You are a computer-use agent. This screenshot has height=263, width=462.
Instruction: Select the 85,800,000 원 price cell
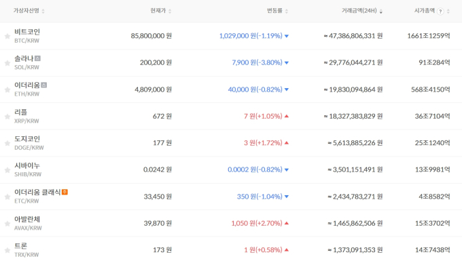(151, 36)
